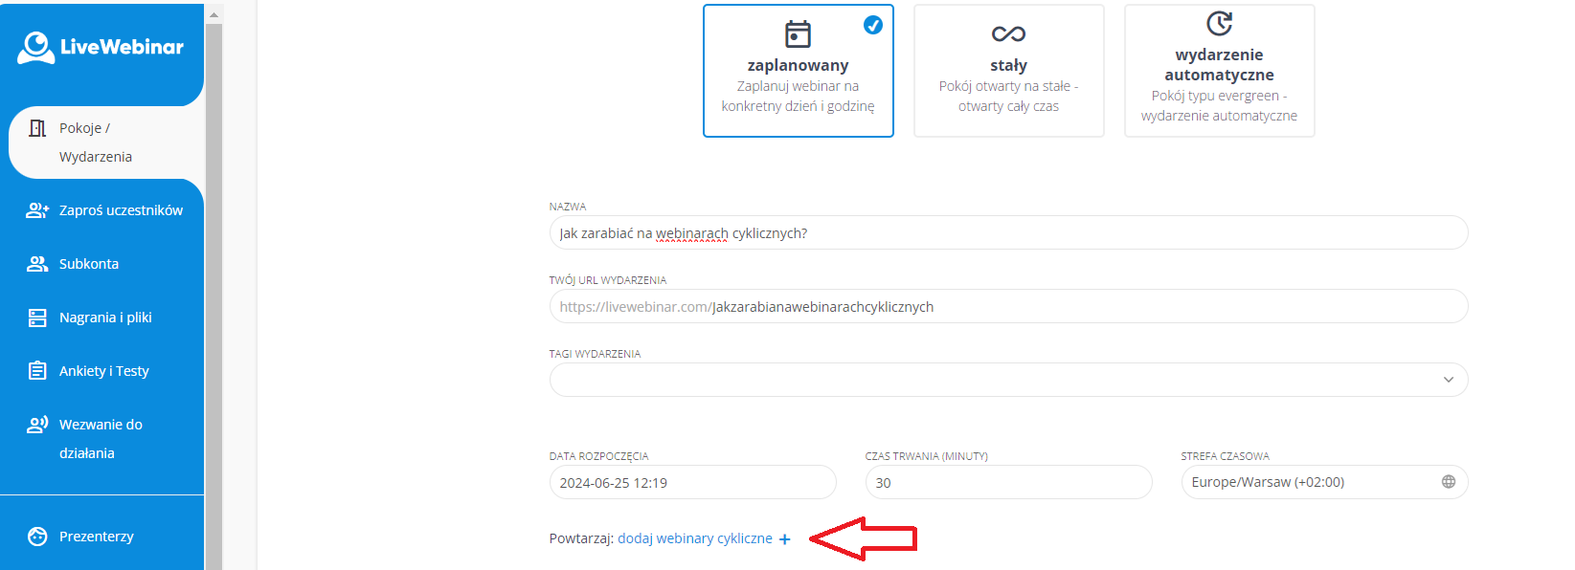This screenshot has height=570, width=1575.
Task: Click 'dodaj webinary cykliczne' link
Action: click(695, 538)
